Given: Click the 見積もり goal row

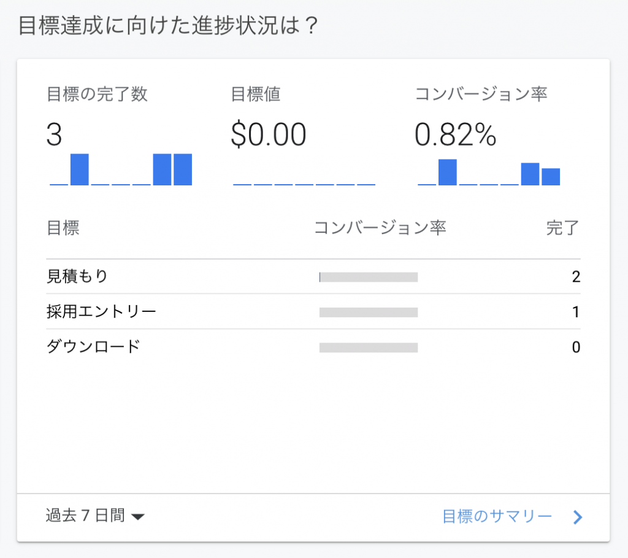Looking at the screenshot, I should tap(77, 277).
